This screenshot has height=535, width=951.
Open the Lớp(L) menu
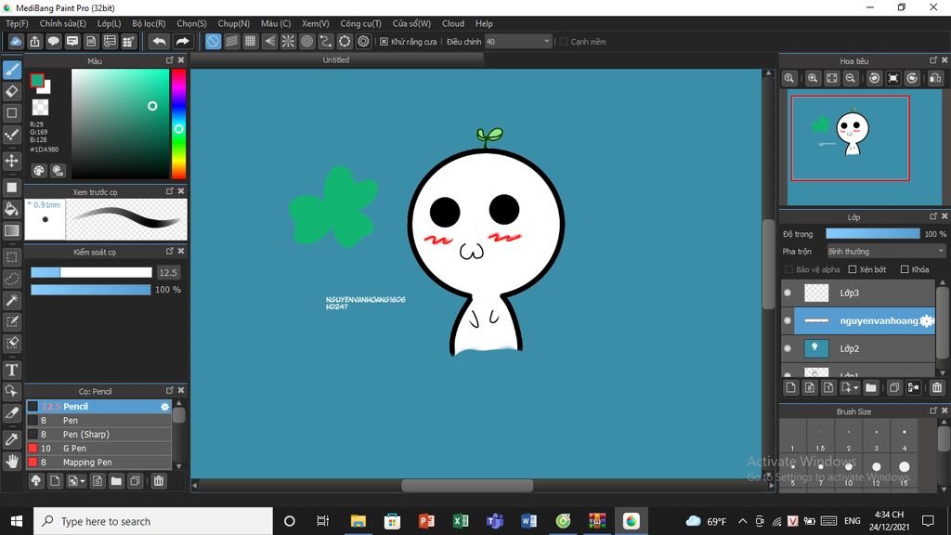pyautogui.click(x=110, y=23)
